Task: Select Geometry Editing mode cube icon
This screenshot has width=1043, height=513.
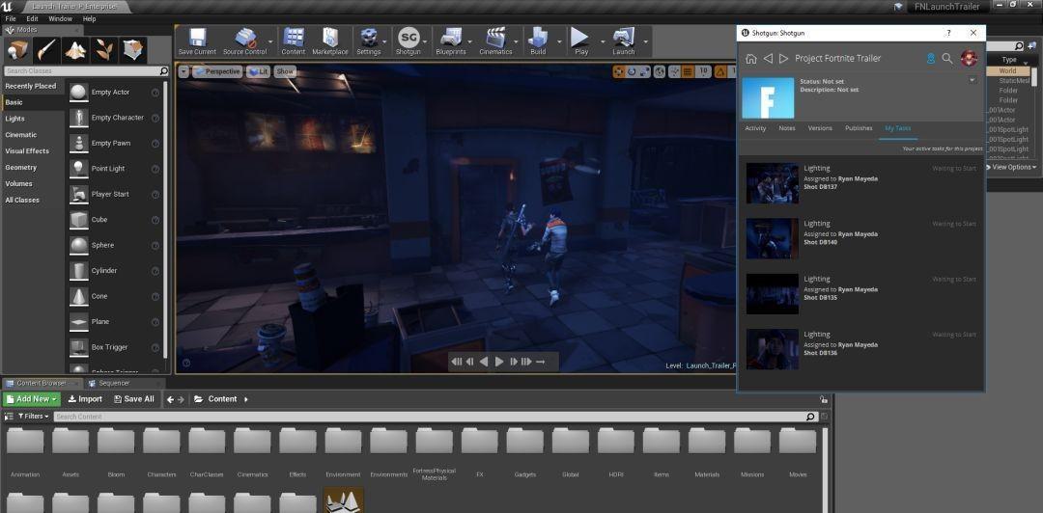Action: tap(133, 50)
